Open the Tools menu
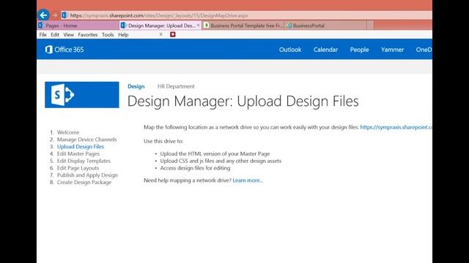Viewport: 469px width, 263px height. 108,34
